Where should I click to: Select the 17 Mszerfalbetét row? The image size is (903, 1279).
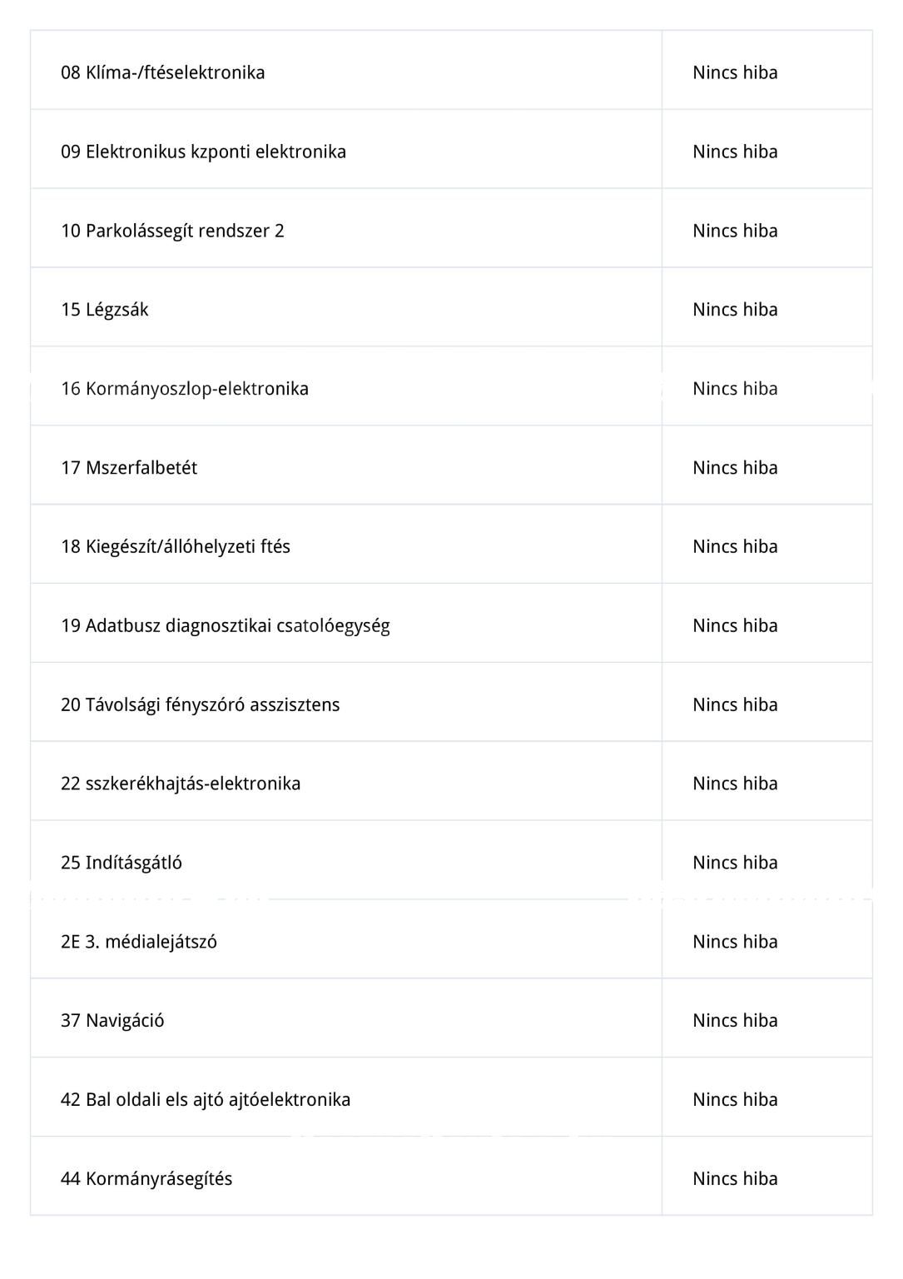click(x=451, y=465)
